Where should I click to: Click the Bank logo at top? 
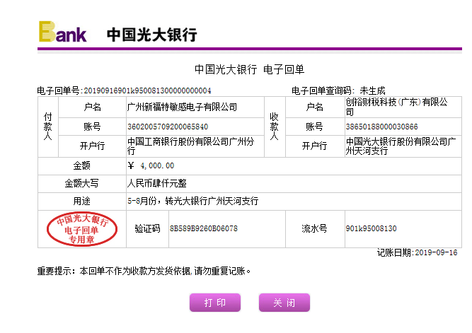click(x=62, y=32)
